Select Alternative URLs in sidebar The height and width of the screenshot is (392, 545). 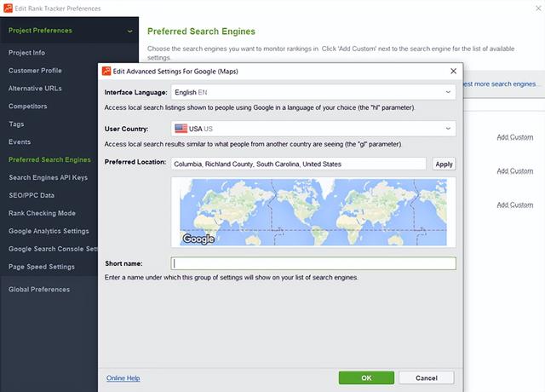coord(35,89)
